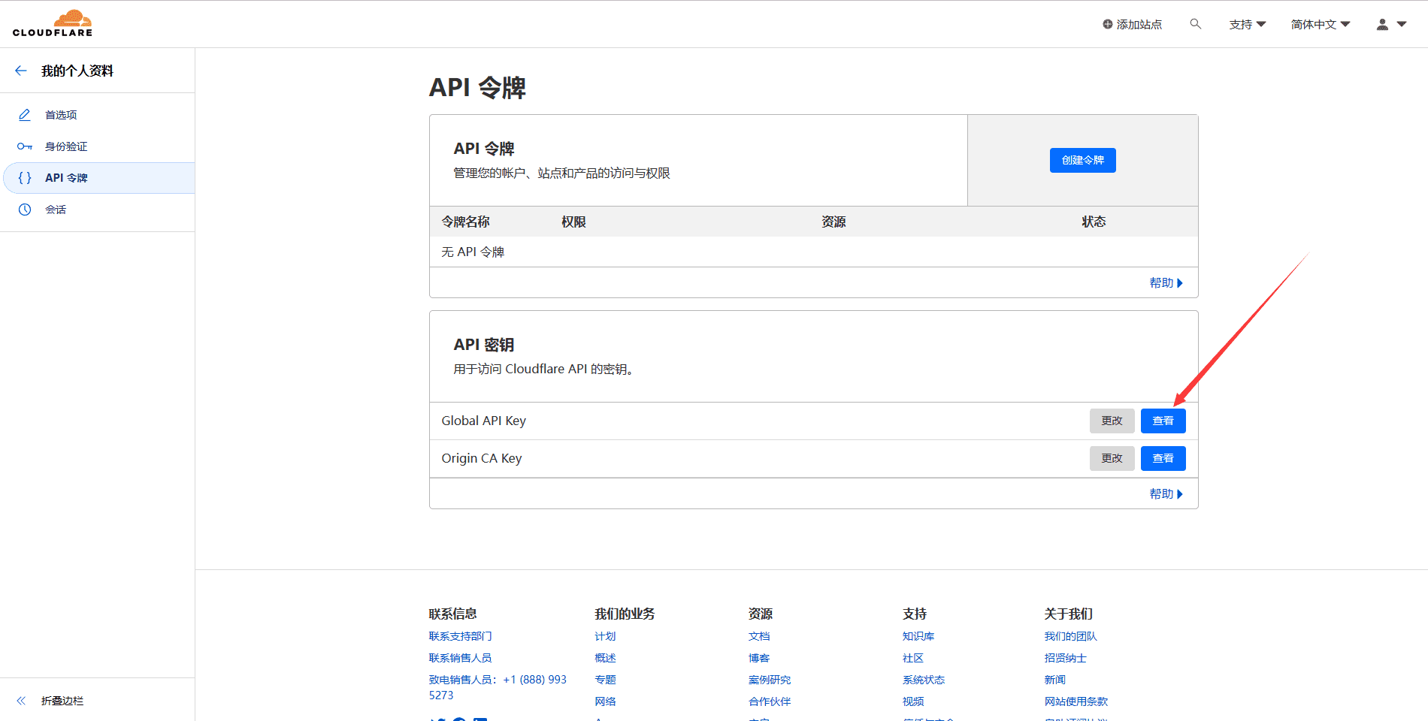Expand 帮助 under API 密钥 section

1165,494
